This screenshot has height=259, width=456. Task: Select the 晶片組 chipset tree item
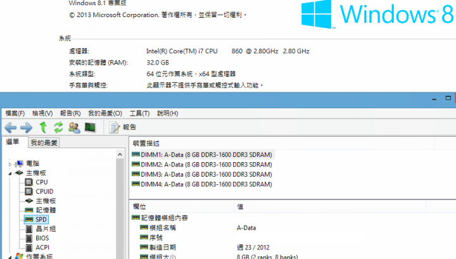pyautogui.click(x=46, y=229)
